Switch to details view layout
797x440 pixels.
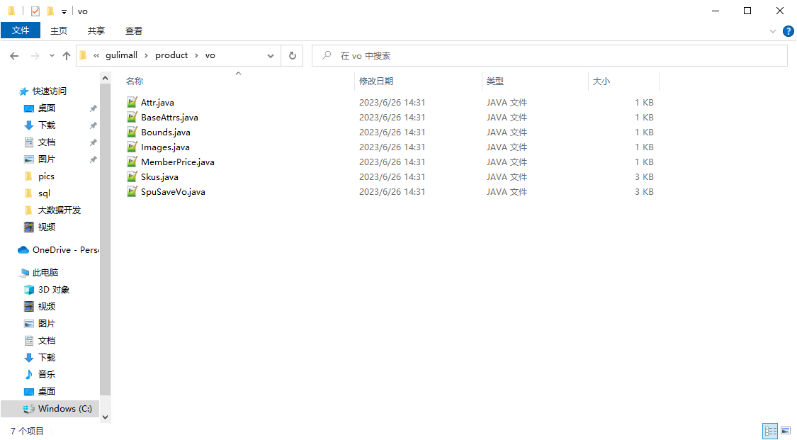tap(769, 431)
